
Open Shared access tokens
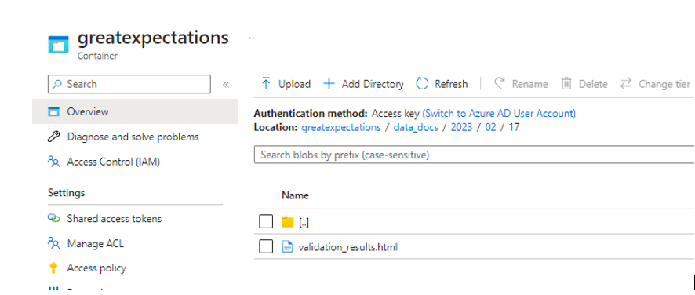coord(115,218)
